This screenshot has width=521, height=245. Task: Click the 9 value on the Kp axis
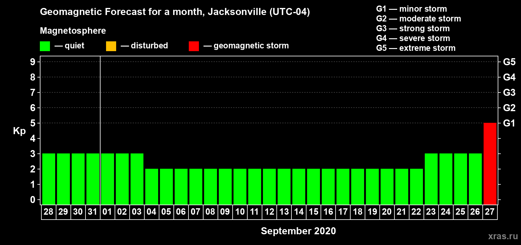33,62
